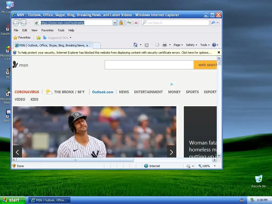The height and width of the screenshot is (204, 272).
Task: Open the command bar Tools dropdown
Action: pyautogui.click(x=205, y=45)
